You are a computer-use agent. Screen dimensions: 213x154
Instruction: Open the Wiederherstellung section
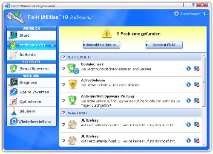point(32,121)
